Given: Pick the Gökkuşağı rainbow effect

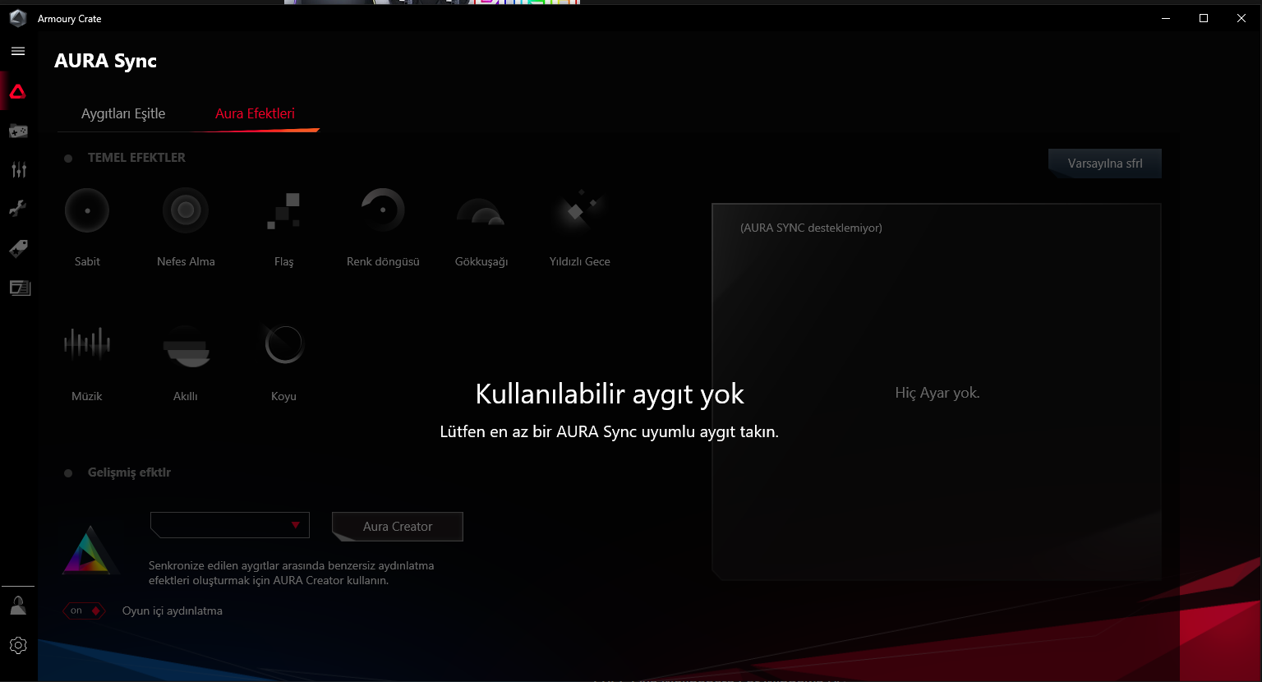Looking at the screenshot, I should 481,212.
